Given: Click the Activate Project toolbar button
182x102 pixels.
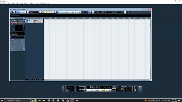Looking at the screenshot, I should coord(11,12).
